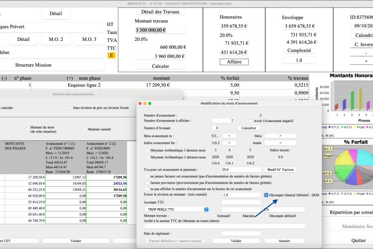
Task: Click the A.C.T. label on % Forfait pie chart
Action: click(x=328, y=149)
